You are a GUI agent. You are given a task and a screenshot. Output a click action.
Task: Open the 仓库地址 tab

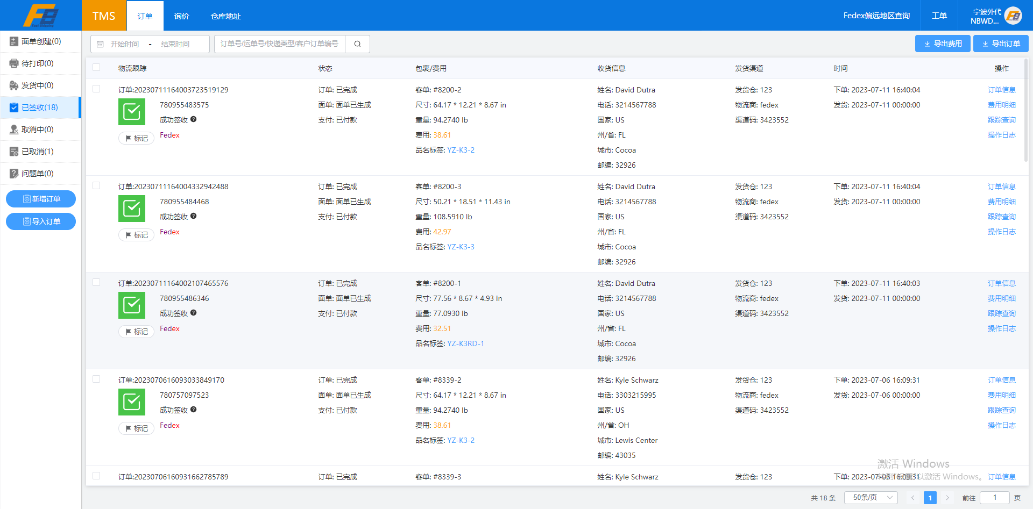click(x=225, y=16)
